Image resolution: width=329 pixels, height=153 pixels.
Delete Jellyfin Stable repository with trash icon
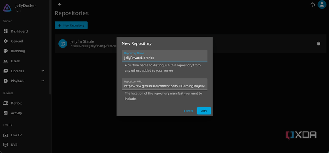tap(319, 43)
